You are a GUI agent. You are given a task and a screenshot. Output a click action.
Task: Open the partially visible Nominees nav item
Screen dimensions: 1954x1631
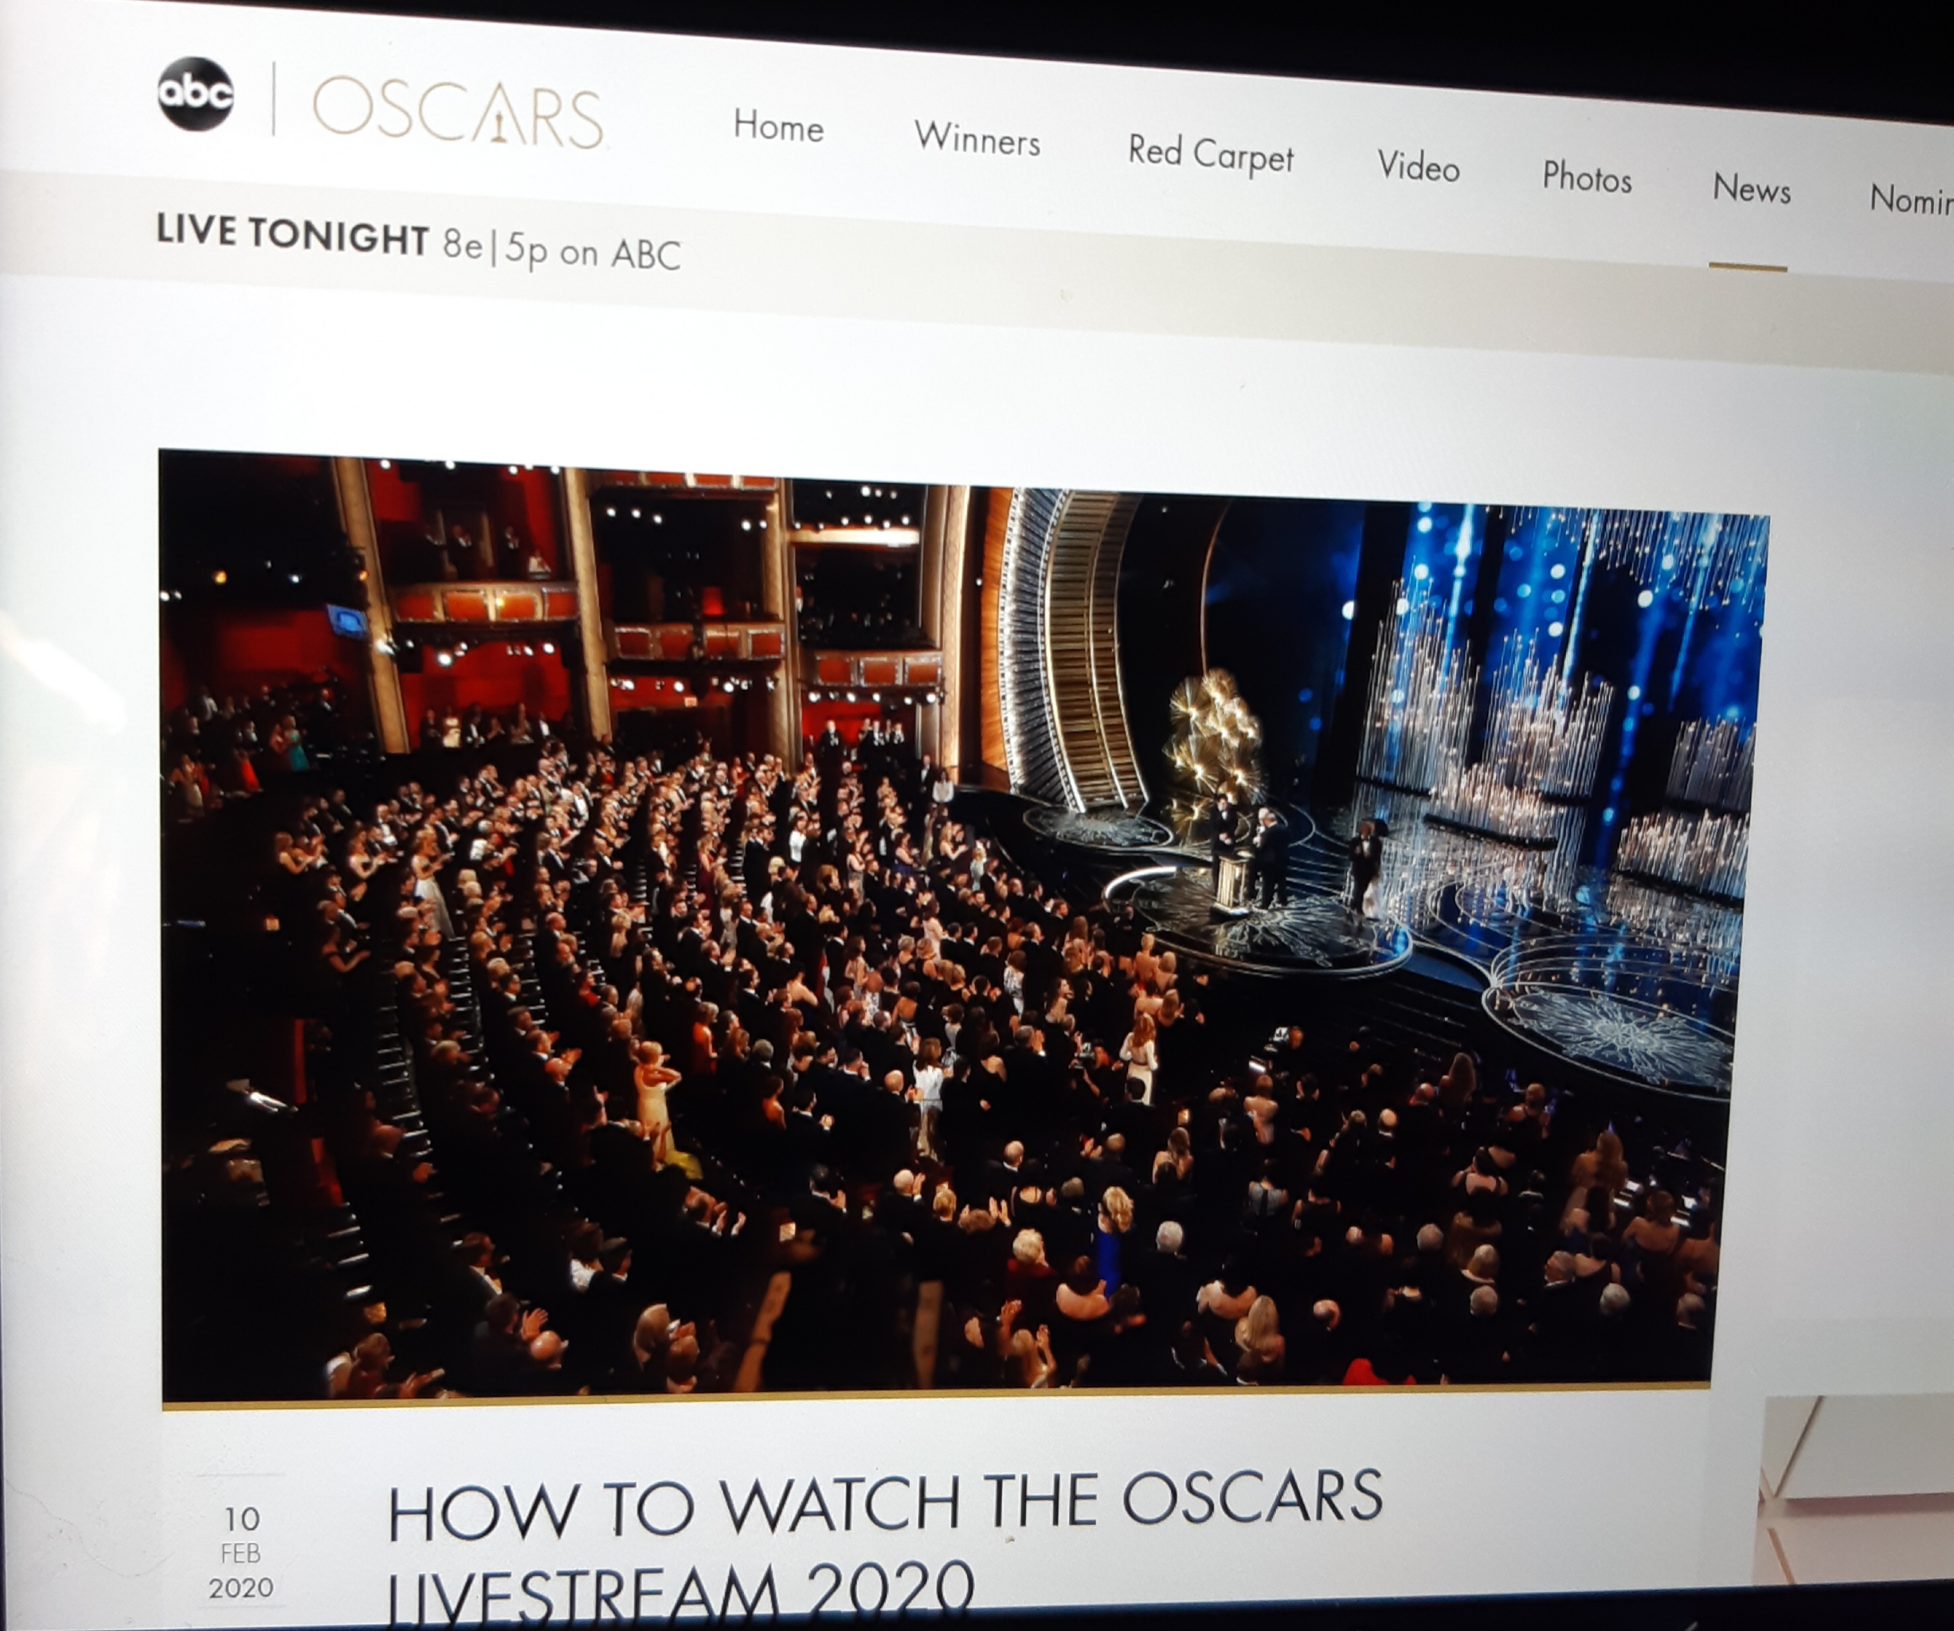1911,200
